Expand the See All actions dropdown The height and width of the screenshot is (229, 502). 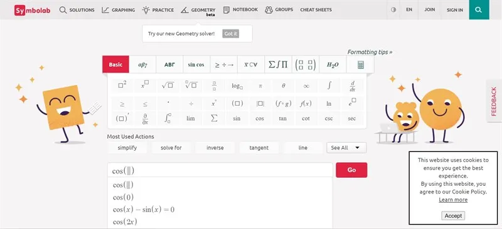tap(346, 148)
